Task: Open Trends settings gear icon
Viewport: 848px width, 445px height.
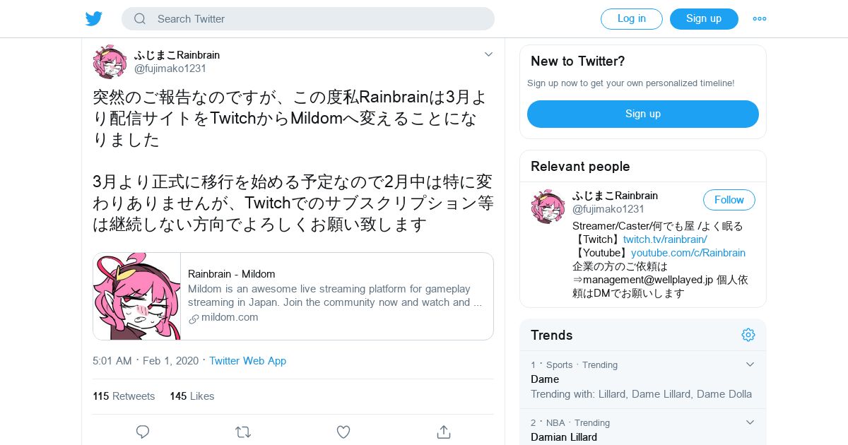Action: pos(748,335)
